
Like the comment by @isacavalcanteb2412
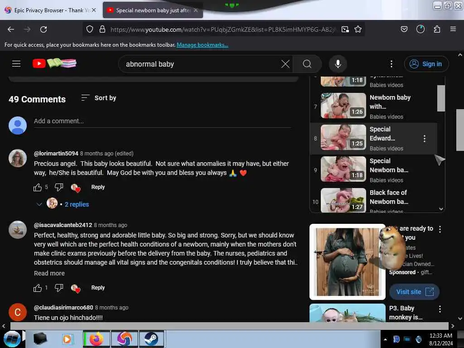coord(38,288)
